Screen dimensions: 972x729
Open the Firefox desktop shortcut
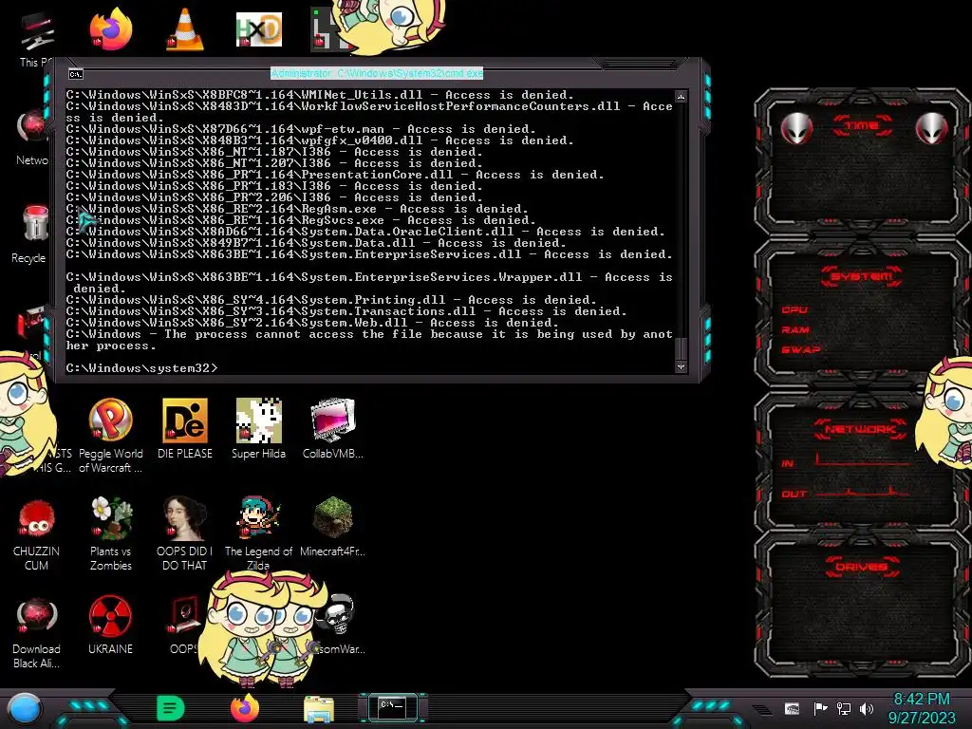click(x=110, y=28)
